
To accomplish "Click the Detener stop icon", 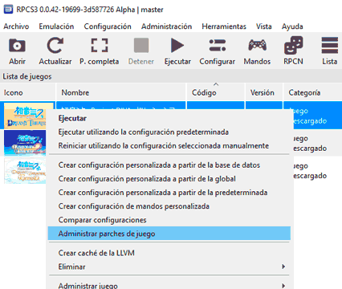I will click(141, 45).
